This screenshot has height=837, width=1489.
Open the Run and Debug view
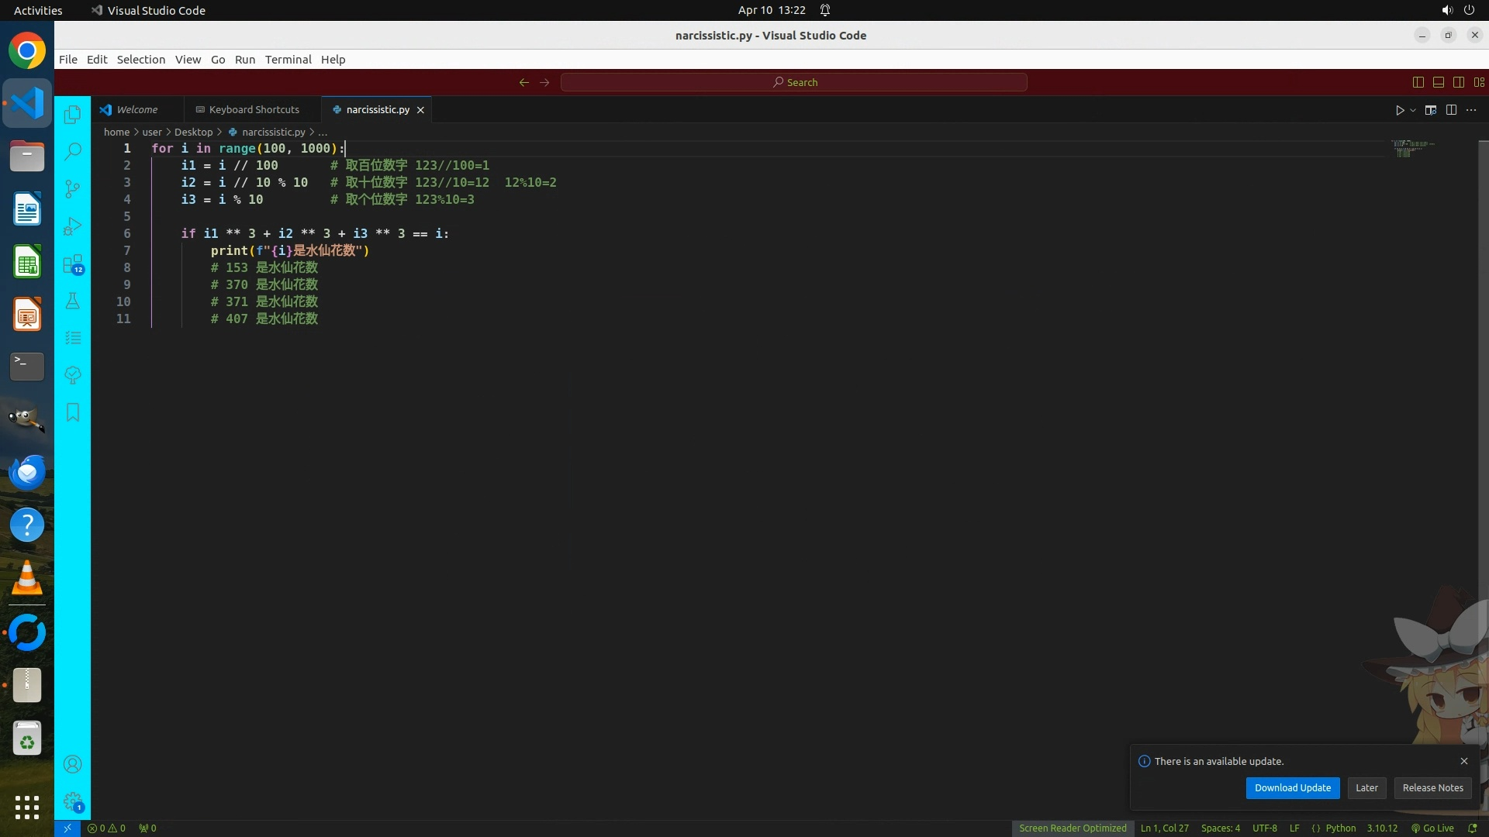pos(72,226)
